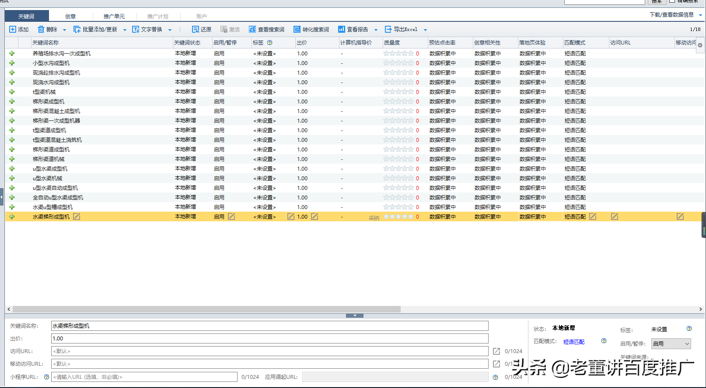
Task: Edit keyword name icon on 水渠梯形成型机 row
Action: click(x=77, y=216)
